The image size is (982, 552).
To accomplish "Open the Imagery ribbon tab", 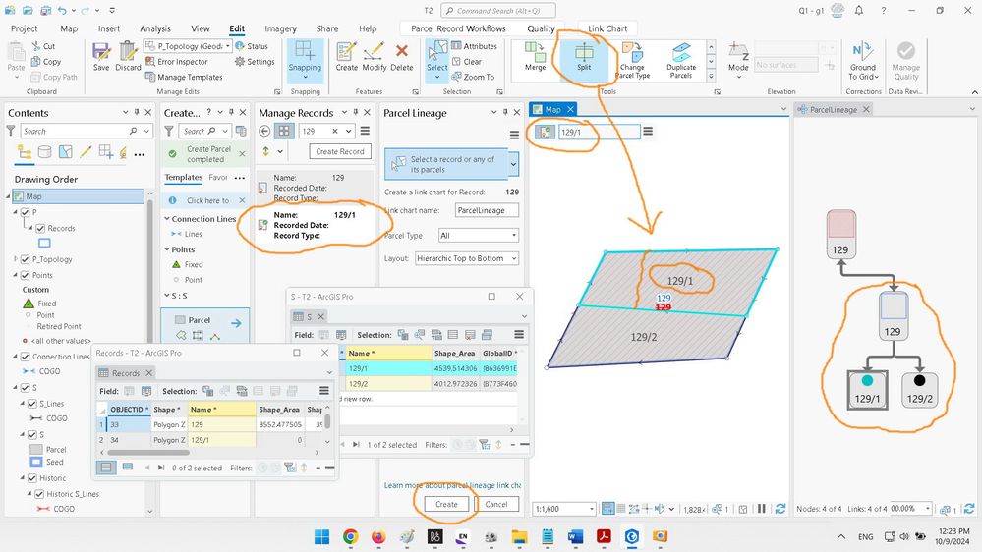I will tap(280, 28).
